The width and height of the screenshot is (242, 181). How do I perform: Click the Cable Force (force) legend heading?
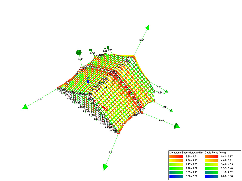click(216, 153)
